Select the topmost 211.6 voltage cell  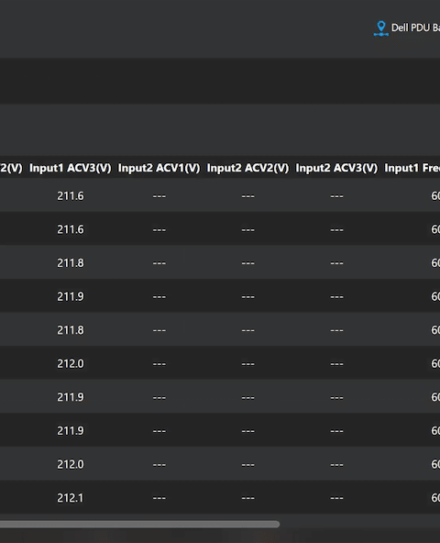(71, 196)
